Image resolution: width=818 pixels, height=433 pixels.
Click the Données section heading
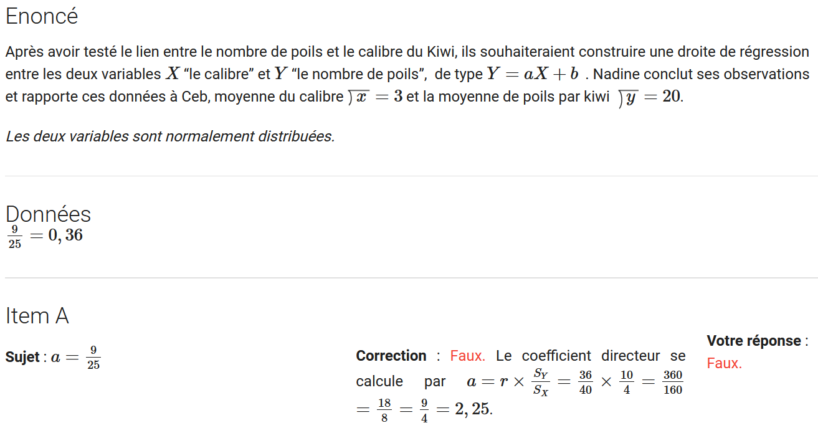pos(48,214)
